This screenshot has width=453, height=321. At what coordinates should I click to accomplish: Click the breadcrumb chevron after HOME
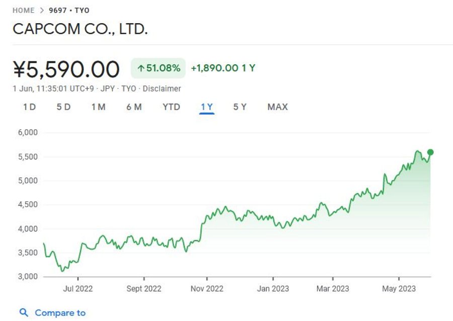pos(42,11)
